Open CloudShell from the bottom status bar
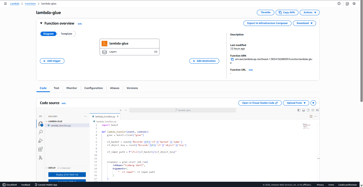The image size is (363, 187). pyautogui.click(x=10, y=185)
